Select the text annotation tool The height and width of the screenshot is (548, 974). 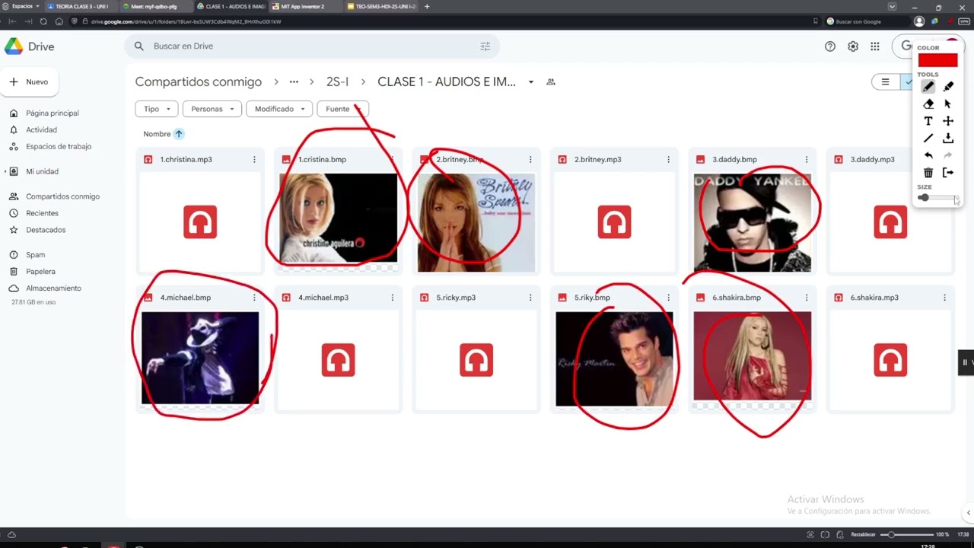tap(928, 121)
